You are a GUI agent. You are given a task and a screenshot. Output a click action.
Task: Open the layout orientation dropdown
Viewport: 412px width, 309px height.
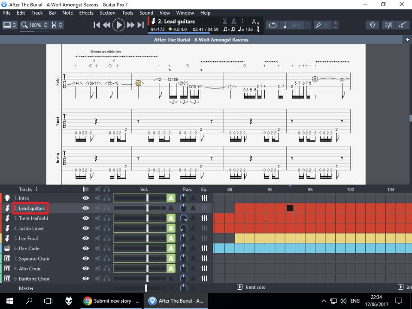click(57, 25)
